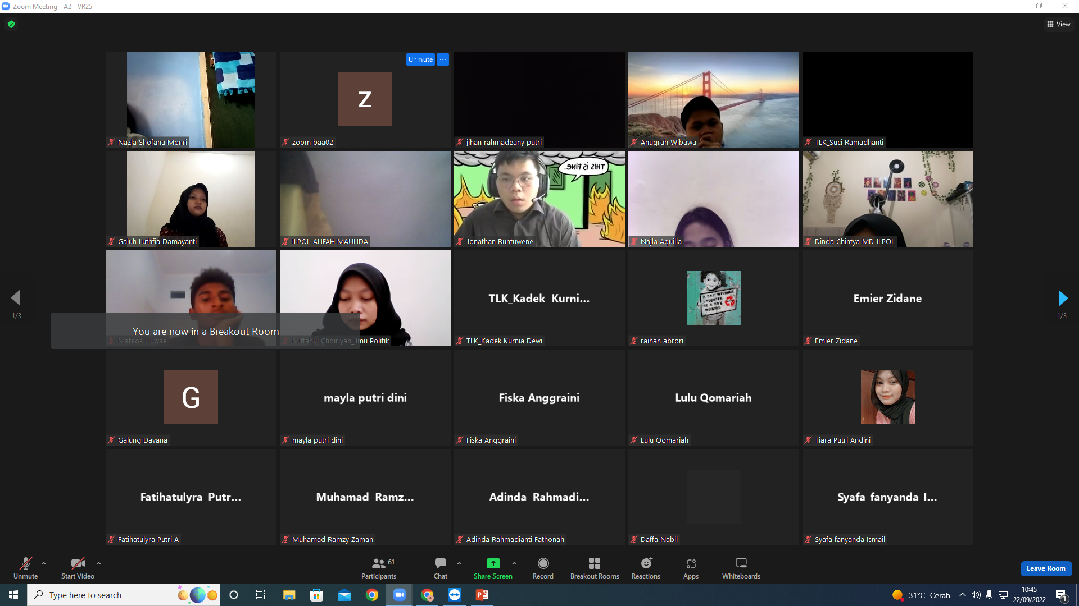This screenshot has height=606, width=1079.
Task: Open the 31°C Cerah weather widget
Action: (921, 595)
